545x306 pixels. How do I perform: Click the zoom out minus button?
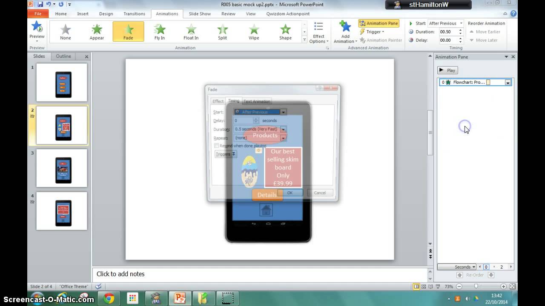point(459,286)
